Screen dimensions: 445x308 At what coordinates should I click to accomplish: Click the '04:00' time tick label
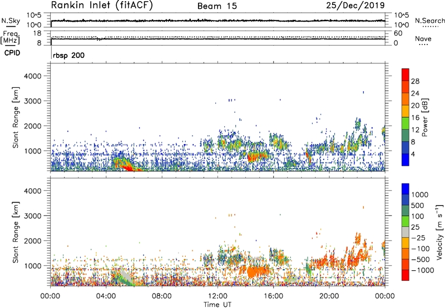point(106,296)
